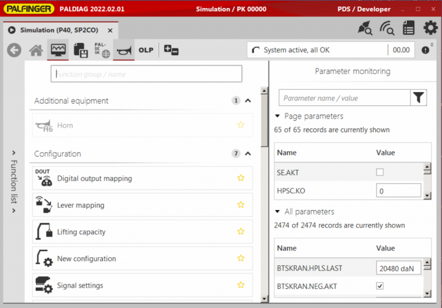This screenshot has height=308, width=442.
Task: Click the plus-minus expand icon
Action: [x=171, y=50]
